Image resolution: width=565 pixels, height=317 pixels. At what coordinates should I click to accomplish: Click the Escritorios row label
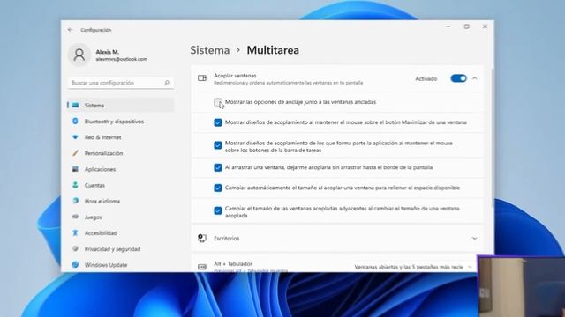pyautogui.click(x=226, y=239)
